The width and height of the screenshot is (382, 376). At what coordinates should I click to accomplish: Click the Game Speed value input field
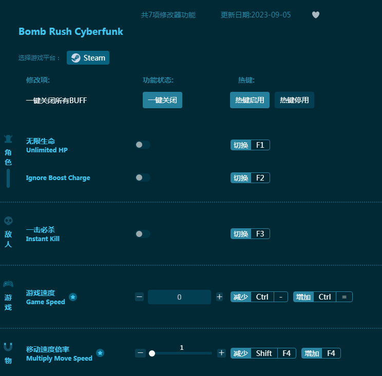179,297
